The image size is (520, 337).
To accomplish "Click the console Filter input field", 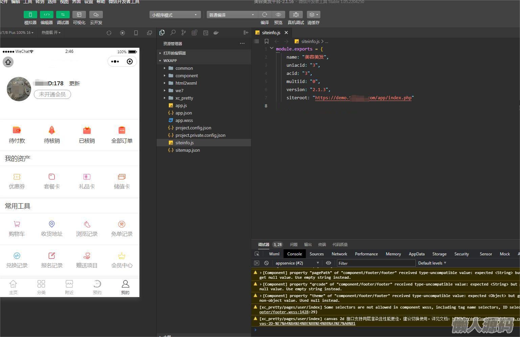I will pyautogui.click(x=376, y=263).
